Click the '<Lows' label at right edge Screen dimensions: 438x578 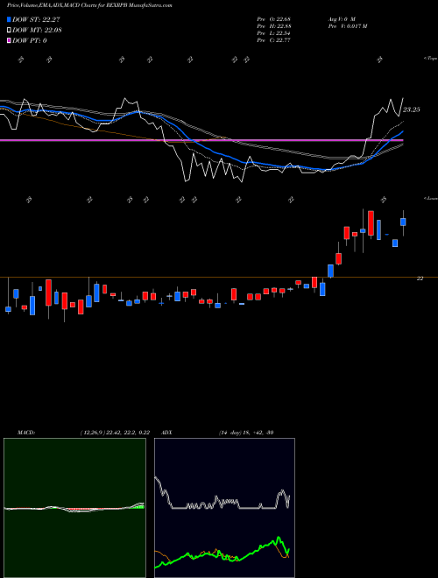[x=430, y=198]
